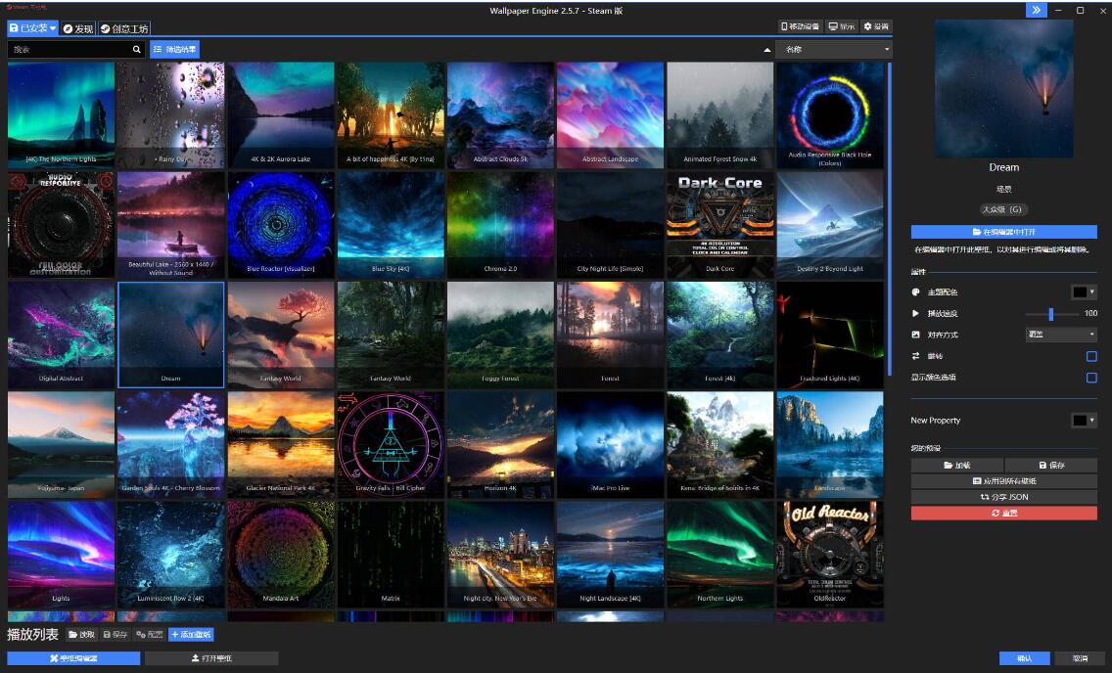Select the Foggy Forest wallpaper thumbnail
1112x673 pixels.
coord(500,336)
